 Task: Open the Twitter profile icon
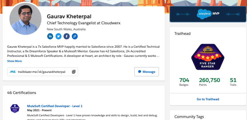pyautogui.click(x=58, y=36)
